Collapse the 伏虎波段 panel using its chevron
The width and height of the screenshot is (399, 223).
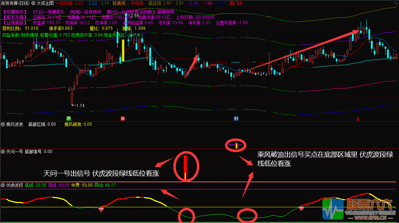click(3, 186)
